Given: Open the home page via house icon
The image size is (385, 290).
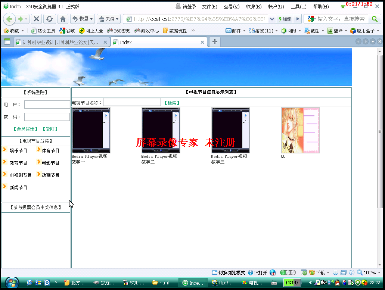Looking at the screenshot, I should 63,19.
